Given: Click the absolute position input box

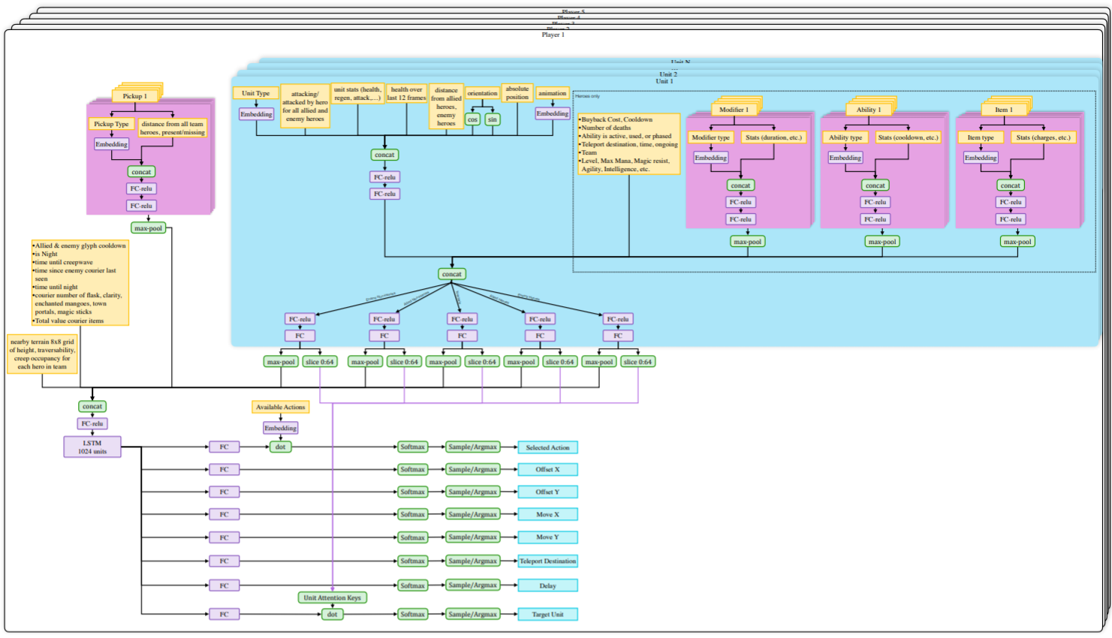Looking at the screenshot, I should pyautogui.click(x=517, y=92).
